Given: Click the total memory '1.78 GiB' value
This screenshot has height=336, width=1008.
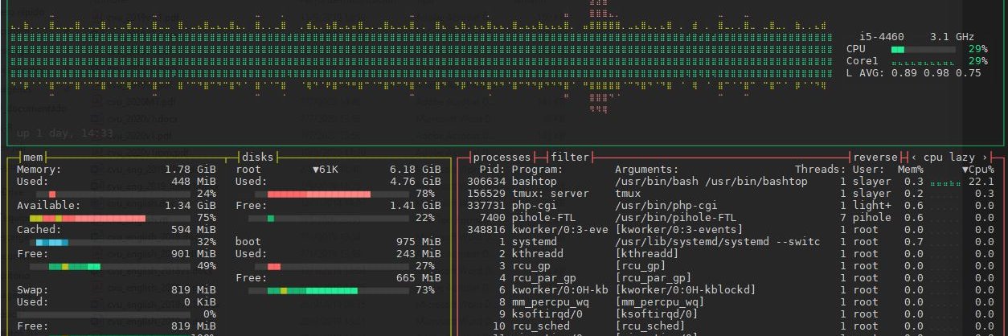Looking at the screenshot, I should click(x=191, y=170).
